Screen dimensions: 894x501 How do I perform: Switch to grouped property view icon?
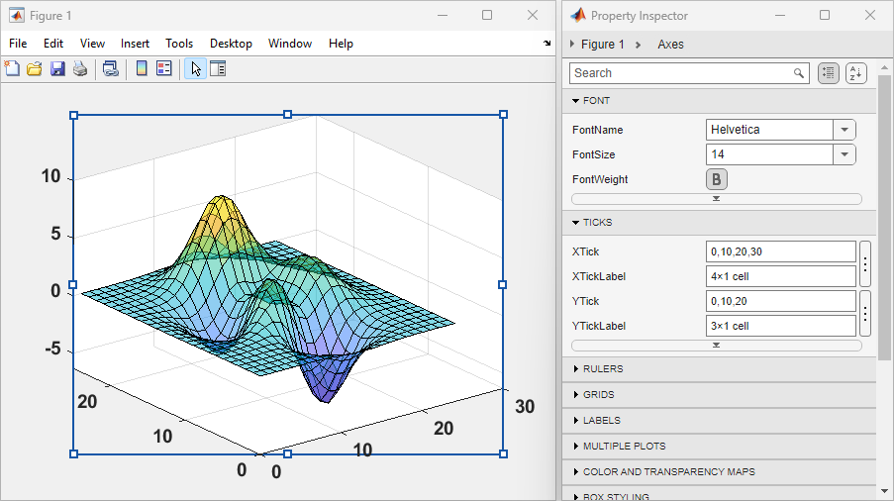829,73
